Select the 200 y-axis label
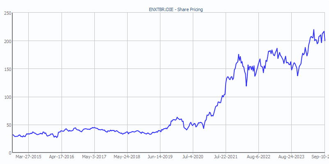The image size is (329, 164). coord(7,41)
